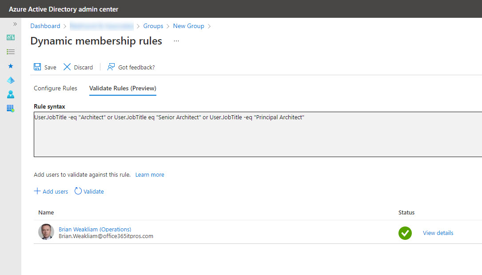482x275 pixels.
Task: Click 'Add users to validate against this rule.' text
Action: click(x=82, y=174)
